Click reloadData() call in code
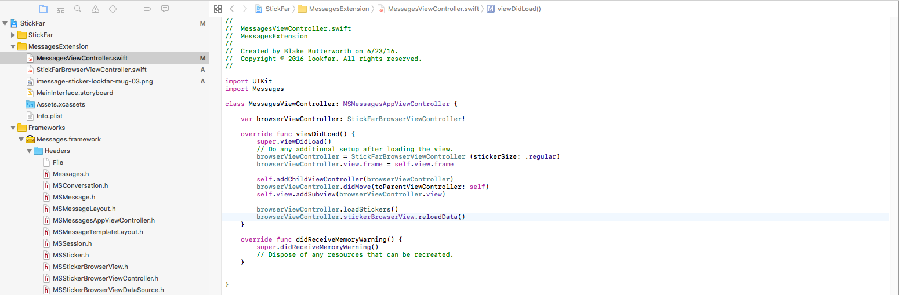 tap(443, 217)
